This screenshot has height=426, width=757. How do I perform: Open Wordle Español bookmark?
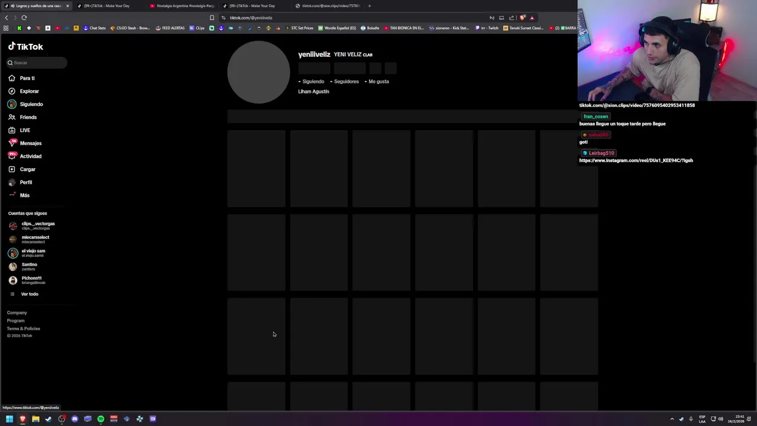pos(337,28)
